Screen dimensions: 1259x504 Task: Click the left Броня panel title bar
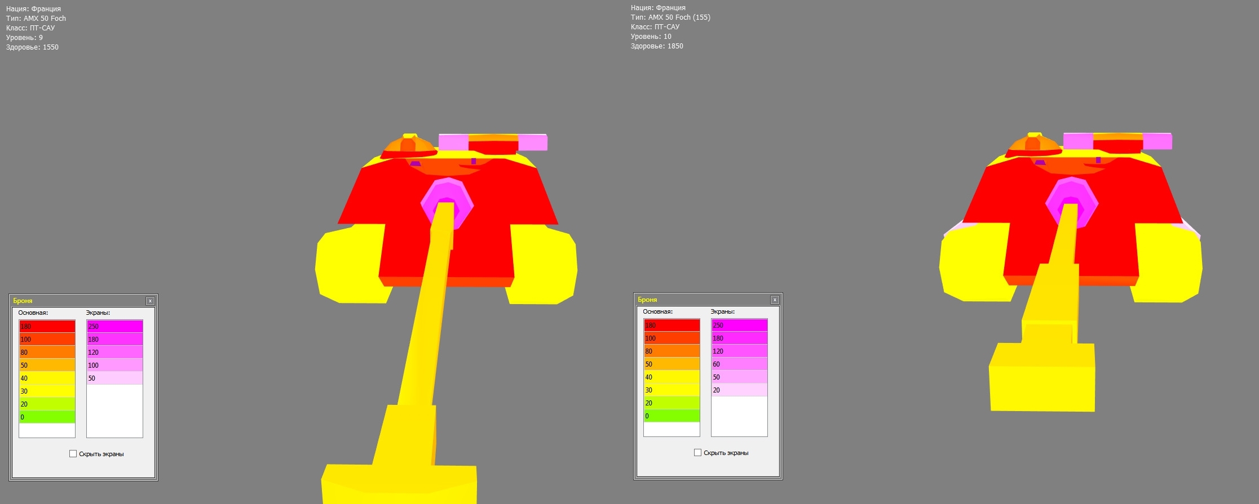[79, 301]
